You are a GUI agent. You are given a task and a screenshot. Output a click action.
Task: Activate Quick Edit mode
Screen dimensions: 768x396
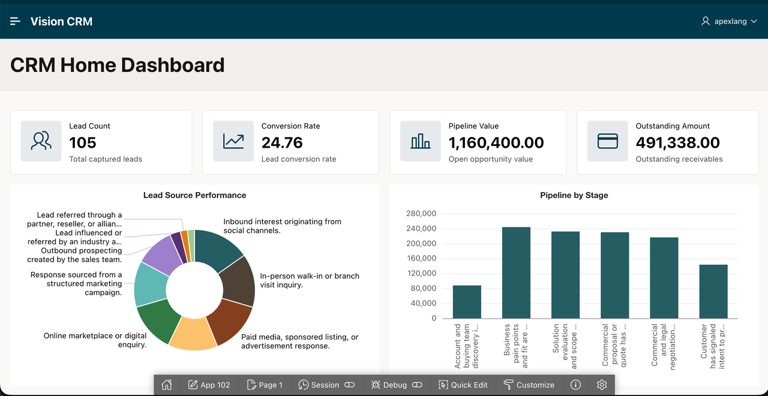point(463,385)
